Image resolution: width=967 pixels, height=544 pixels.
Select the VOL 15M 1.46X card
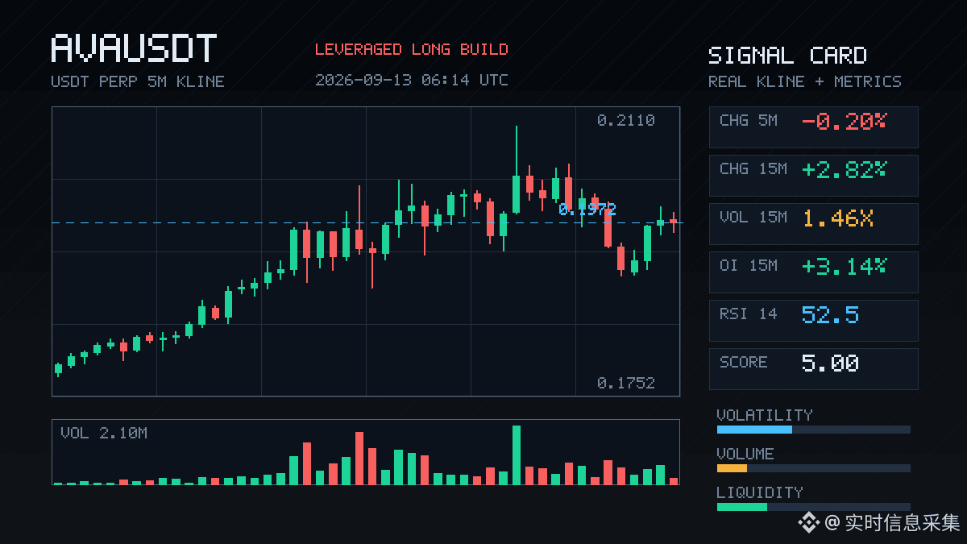click(x=813, y=224)
